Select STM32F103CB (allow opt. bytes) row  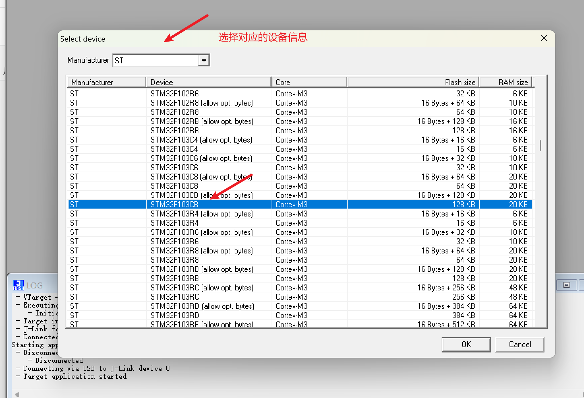coord(300,195)
